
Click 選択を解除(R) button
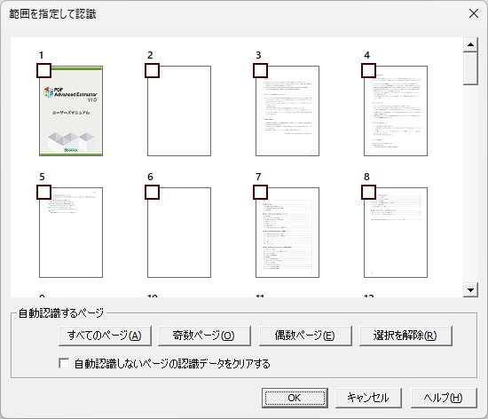(405, 336)
